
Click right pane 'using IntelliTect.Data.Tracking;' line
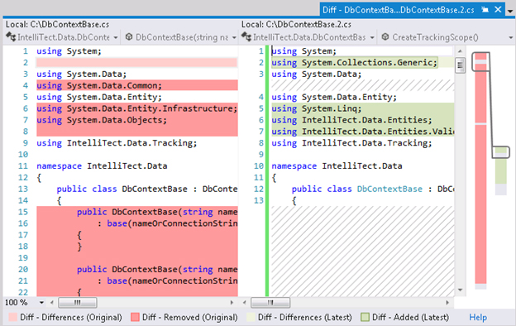351,143
